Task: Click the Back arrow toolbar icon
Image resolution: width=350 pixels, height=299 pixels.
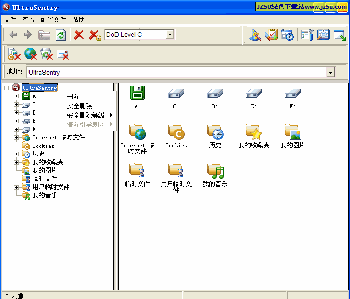Action: pyautogui.click(x=13, y=35)
